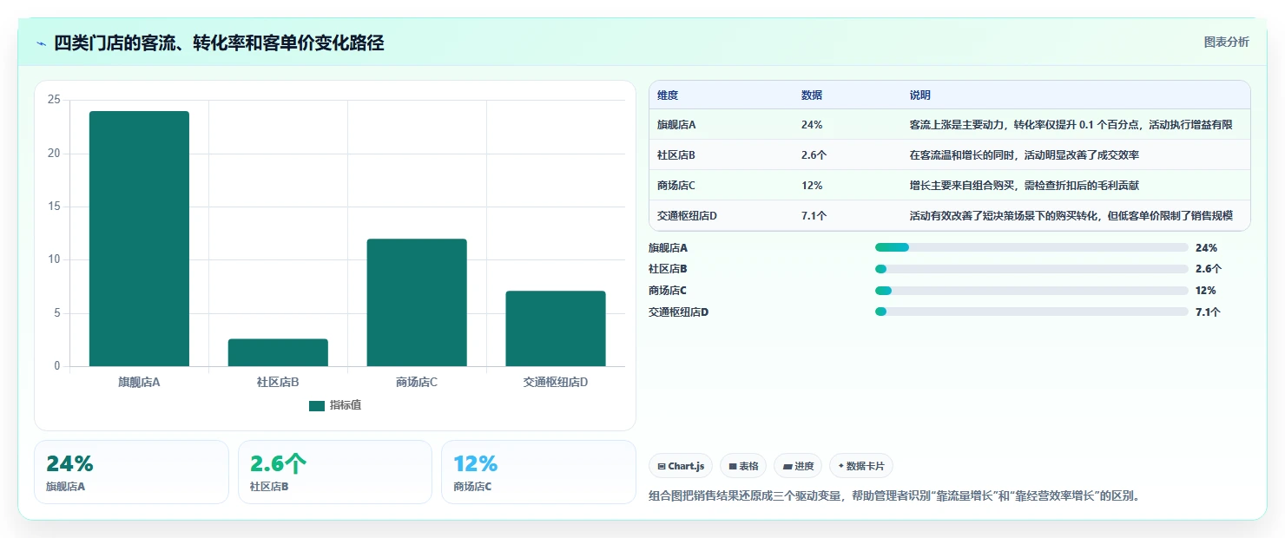Open the 2.6个 社区店B data card
This screenshot has width=1285, height=538.
335,472
